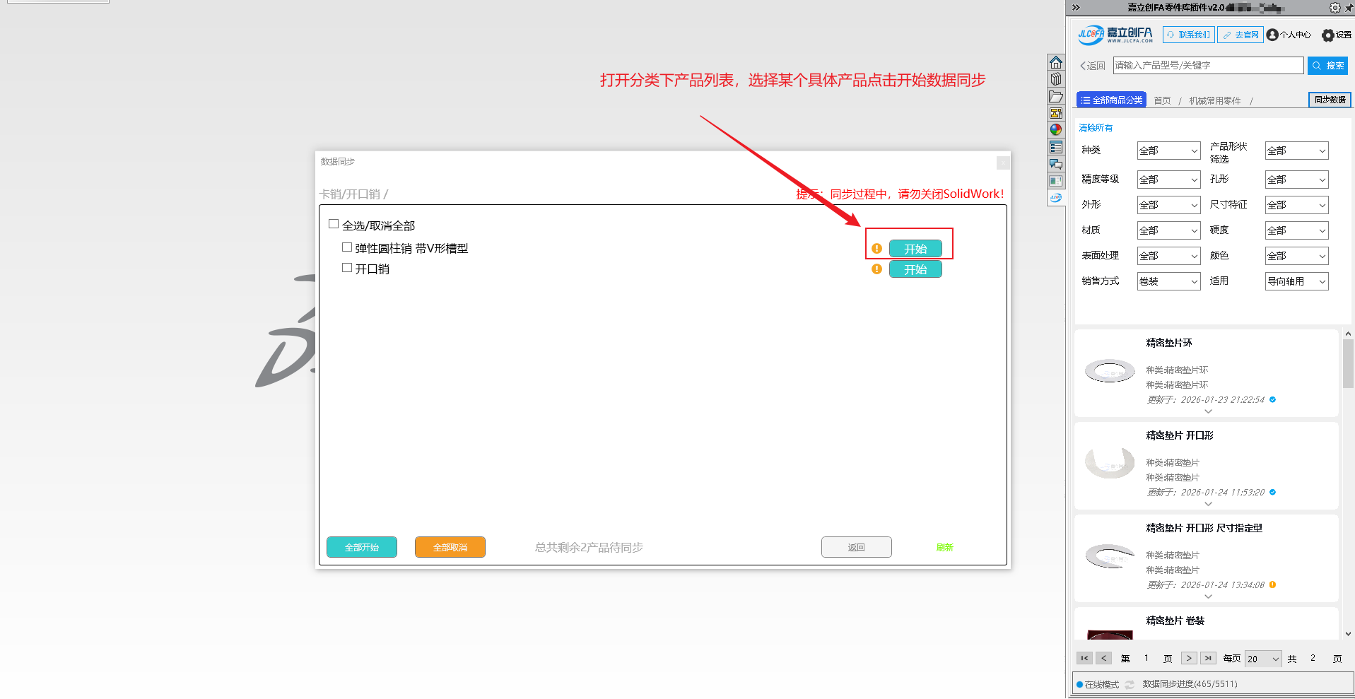Open the 销售方式 dropdown showing 卷装
This screenshot has width=1355, height=699.
1168,281
